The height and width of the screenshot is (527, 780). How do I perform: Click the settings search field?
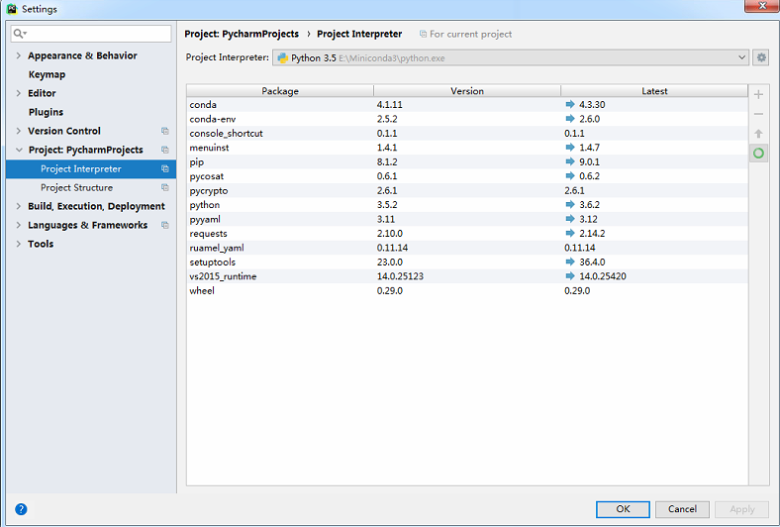tap(91, 34)
